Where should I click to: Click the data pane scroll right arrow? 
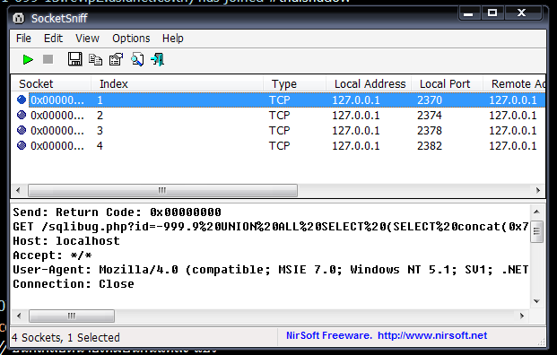point(522,316)
